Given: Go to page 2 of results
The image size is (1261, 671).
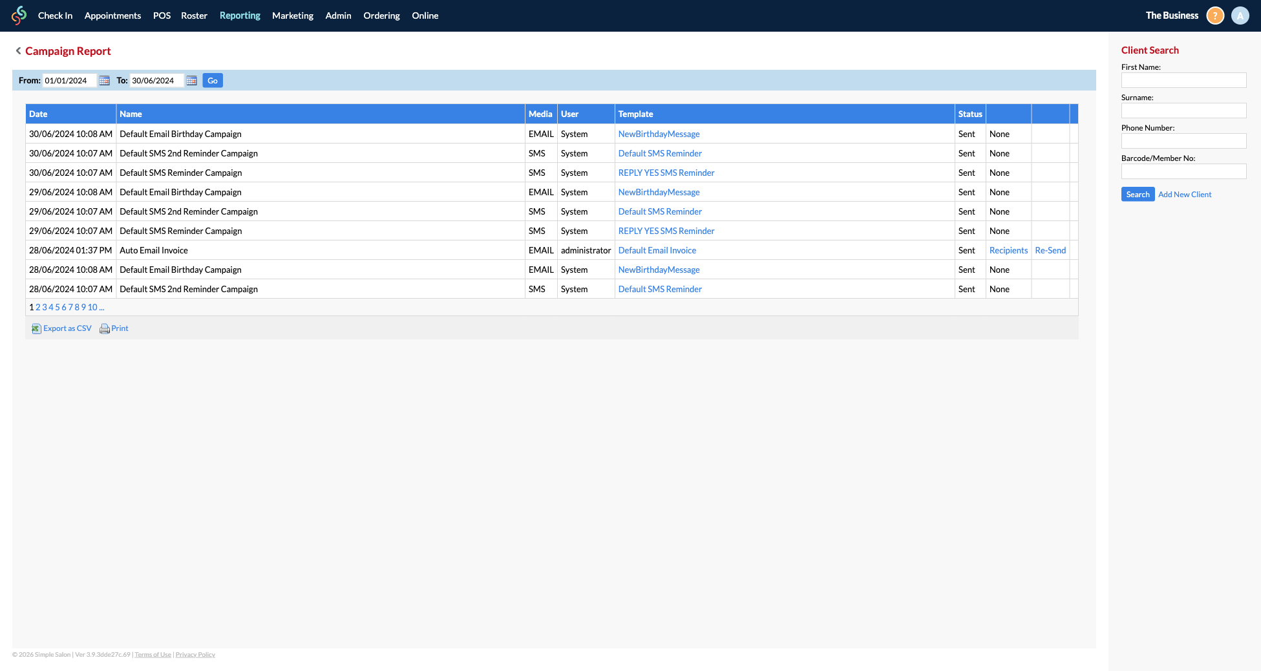Looking at the screenshot, I should [x=38, y=308].
